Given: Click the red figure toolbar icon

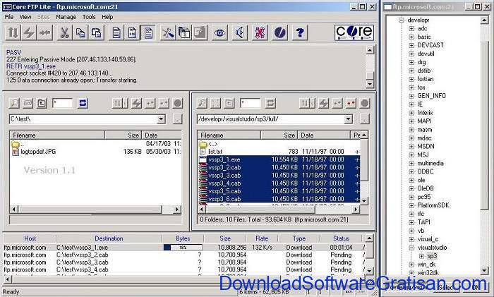Looking at the screenshot, I should [260, 32].
